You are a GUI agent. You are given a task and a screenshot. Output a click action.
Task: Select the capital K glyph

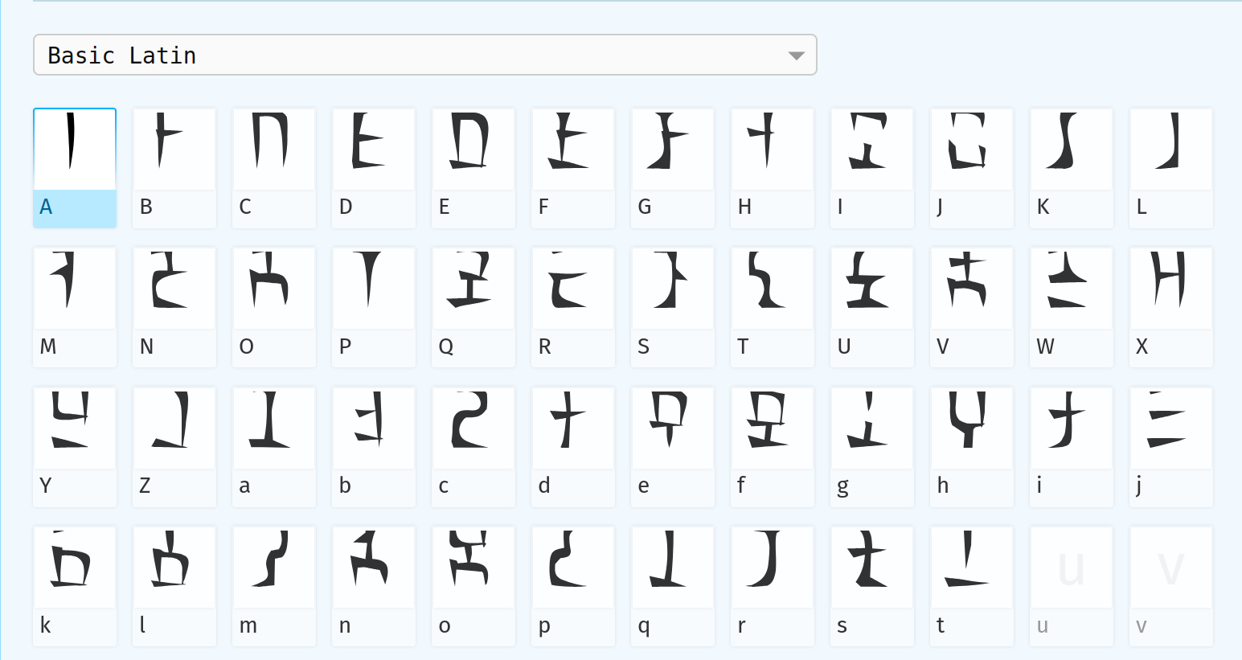(1072, 149)
